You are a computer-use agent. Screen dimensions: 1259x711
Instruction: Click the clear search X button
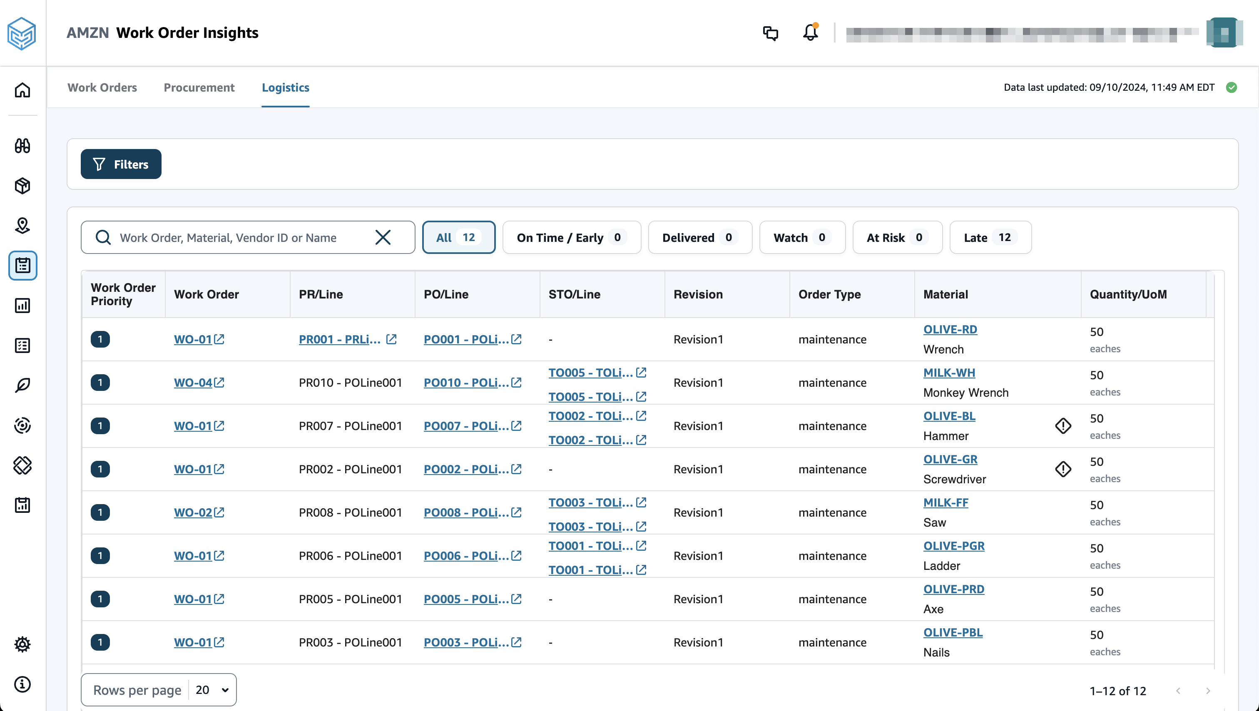383,237
